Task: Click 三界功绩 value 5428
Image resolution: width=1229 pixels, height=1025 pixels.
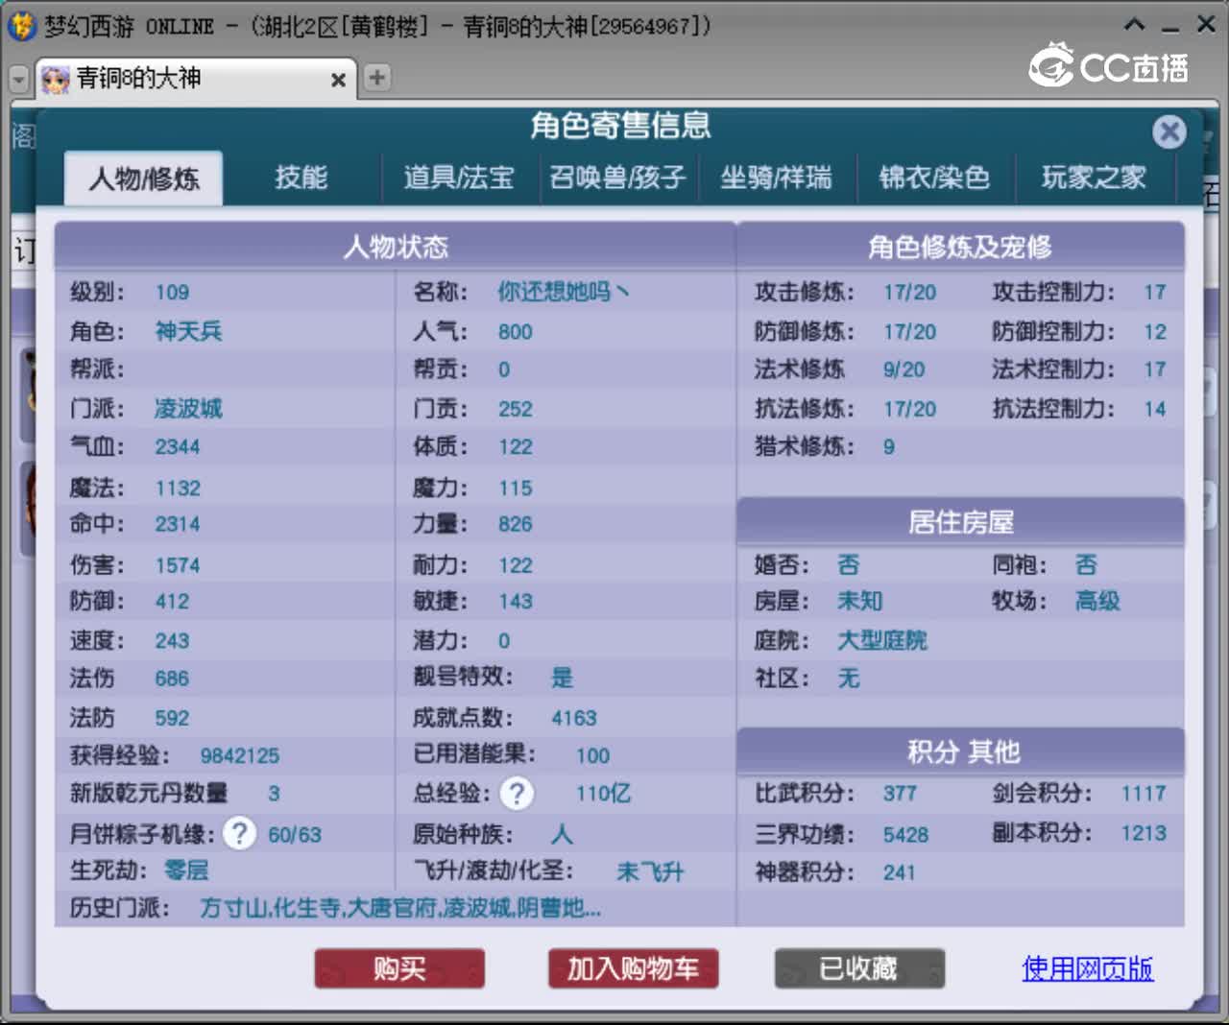Action: [x=905, y=834]
